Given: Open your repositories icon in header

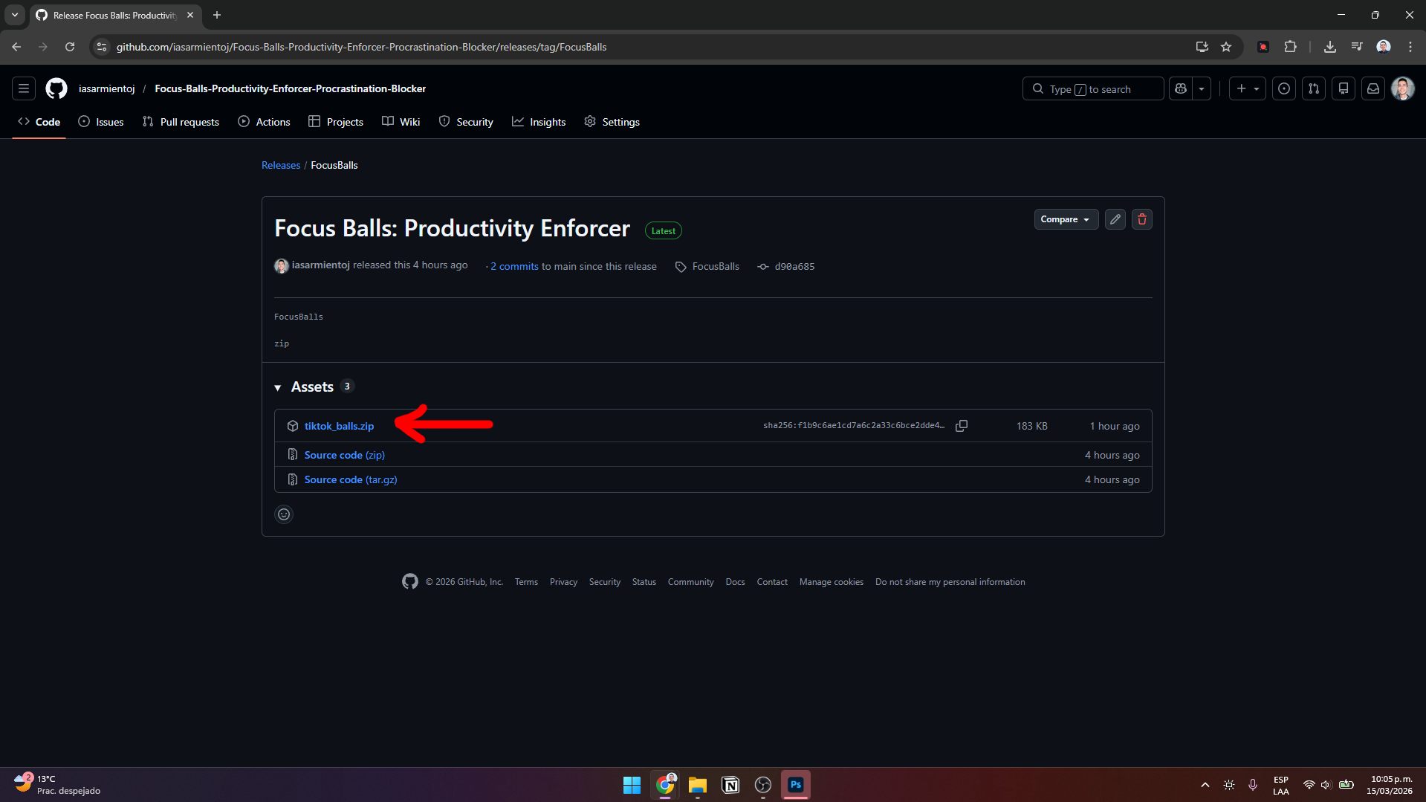Looking at the screenshot, I should [x=1344, y=88].
